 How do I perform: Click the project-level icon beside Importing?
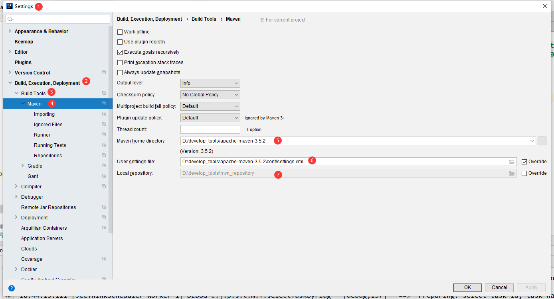click(104, 114)
